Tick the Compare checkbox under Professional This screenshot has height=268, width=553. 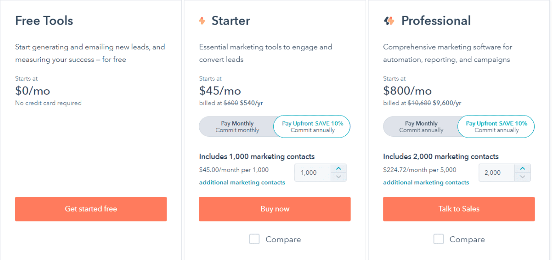pyautogui.click(x=439, y=239)
